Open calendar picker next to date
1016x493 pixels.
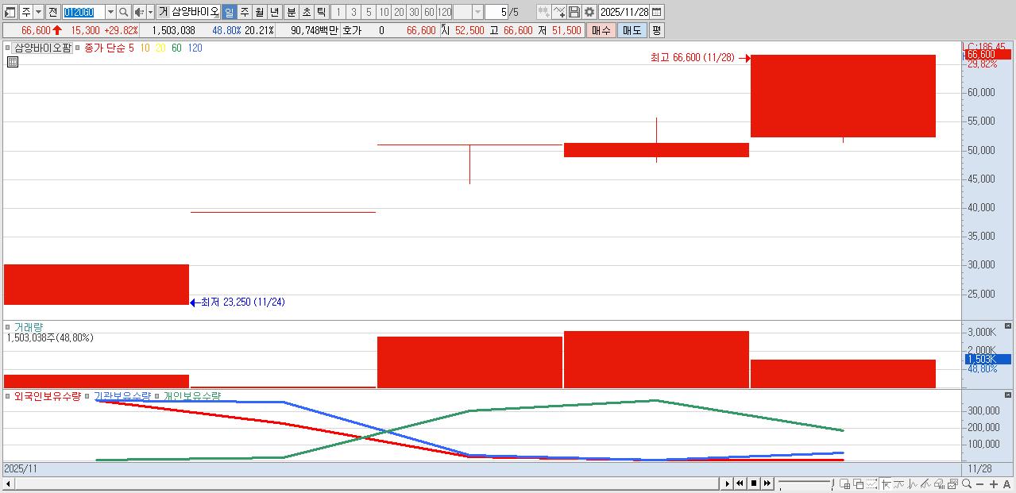(x=657, y=12)
